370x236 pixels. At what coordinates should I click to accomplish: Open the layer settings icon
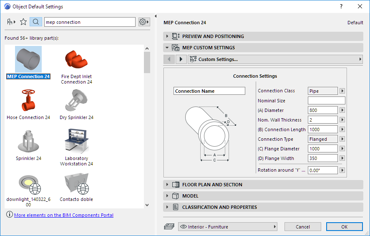169,227
